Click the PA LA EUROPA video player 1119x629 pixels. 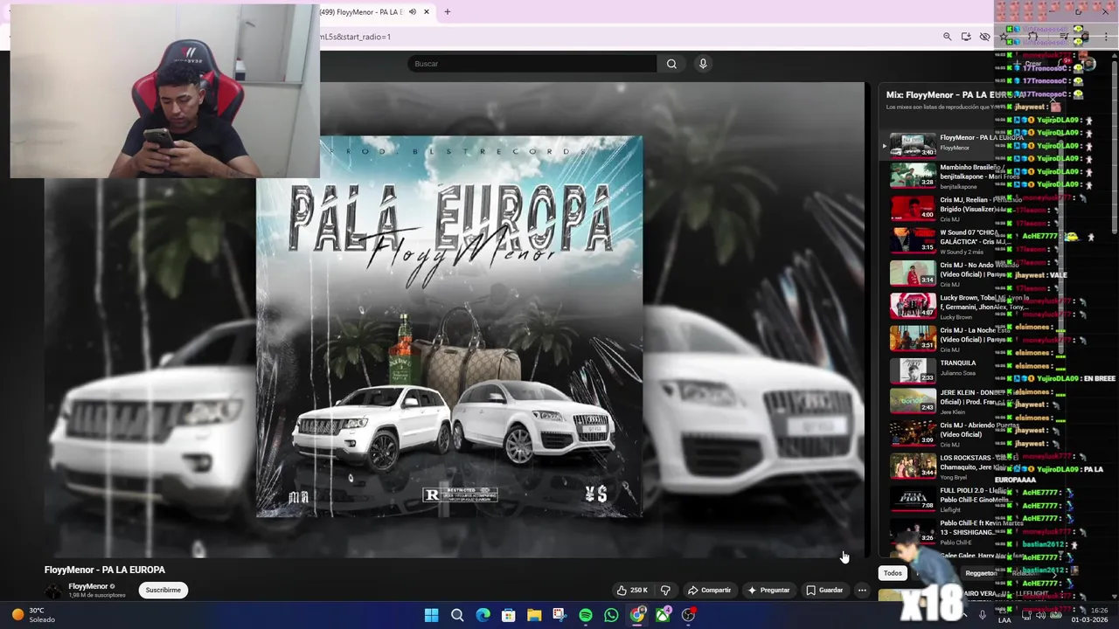pos(455,320)
